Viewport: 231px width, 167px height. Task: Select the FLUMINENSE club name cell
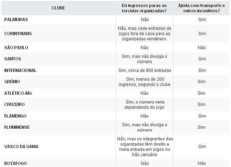(x=17, y=127)
